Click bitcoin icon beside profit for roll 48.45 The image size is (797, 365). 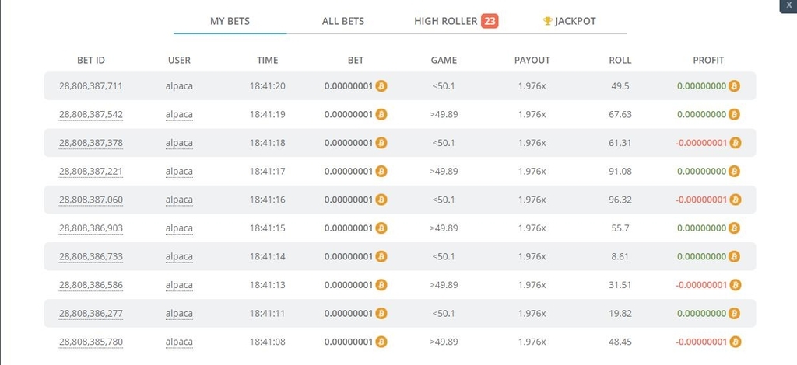735,342
